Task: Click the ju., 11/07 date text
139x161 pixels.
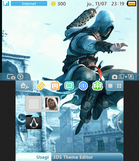Action: [x=97, y=4]
